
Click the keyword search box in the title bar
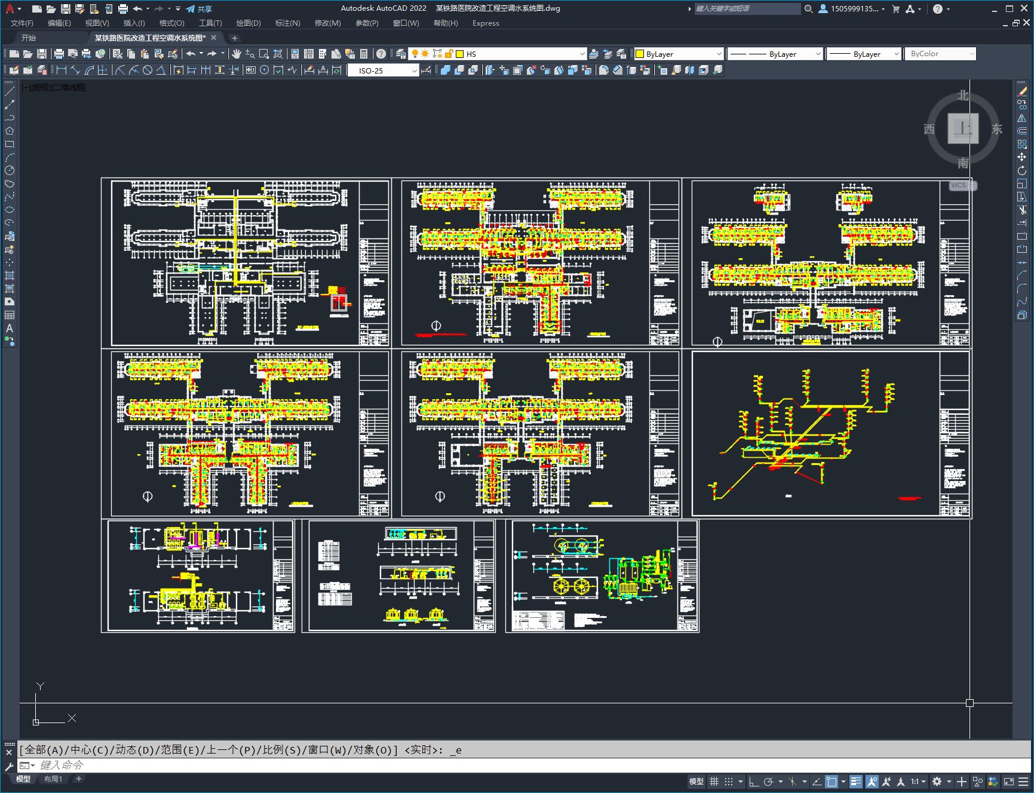[747, 8]
